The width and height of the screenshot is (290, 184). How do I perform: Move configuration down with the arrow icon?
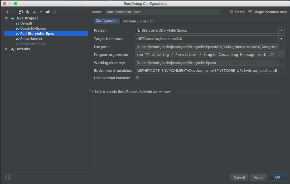click(41, 12)
